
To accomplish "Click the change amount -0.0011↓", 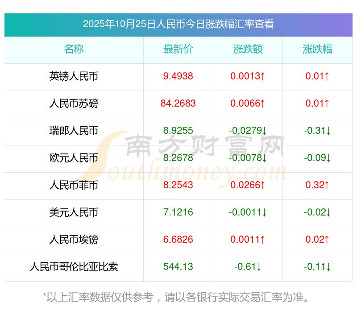I will [248, 212].
